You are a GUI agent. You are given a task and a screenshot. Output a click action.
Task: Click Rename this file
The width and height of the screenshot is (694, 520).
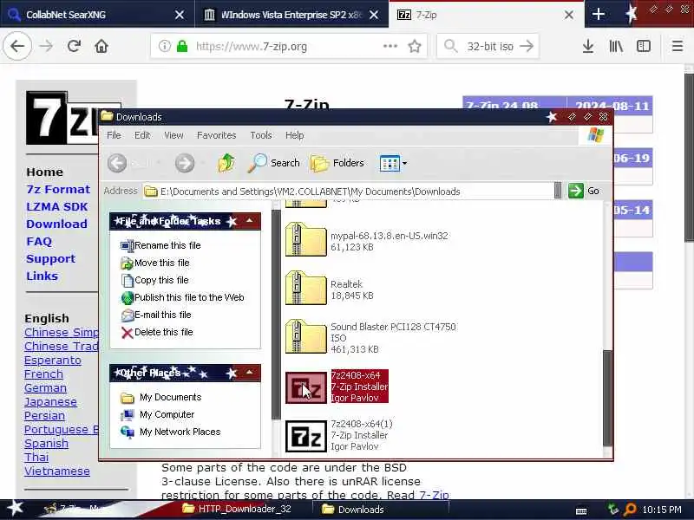(161, 245)
